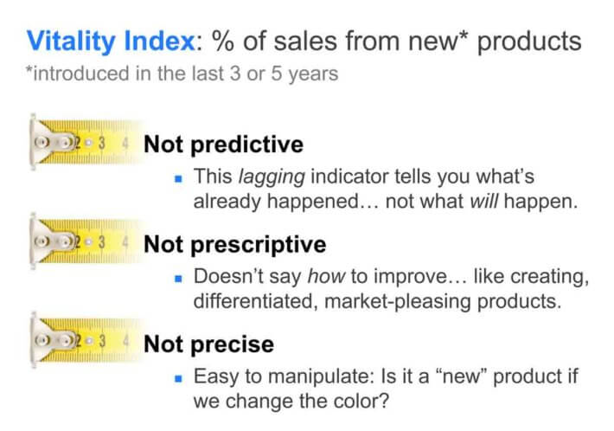Click 'differentiated, market-pleasing products.' line
The image size is (614, 431).
click(x=378, y=302)
